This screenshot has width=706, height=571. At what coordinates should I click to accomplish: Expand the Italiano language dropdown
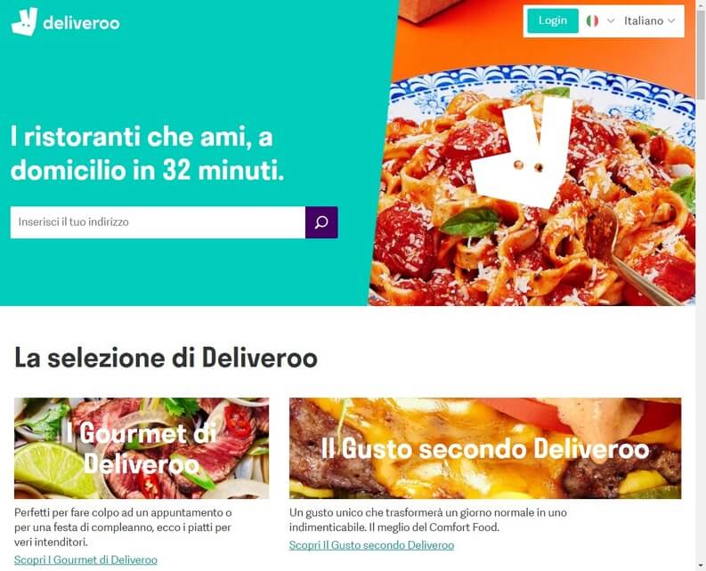click(649, 20)
